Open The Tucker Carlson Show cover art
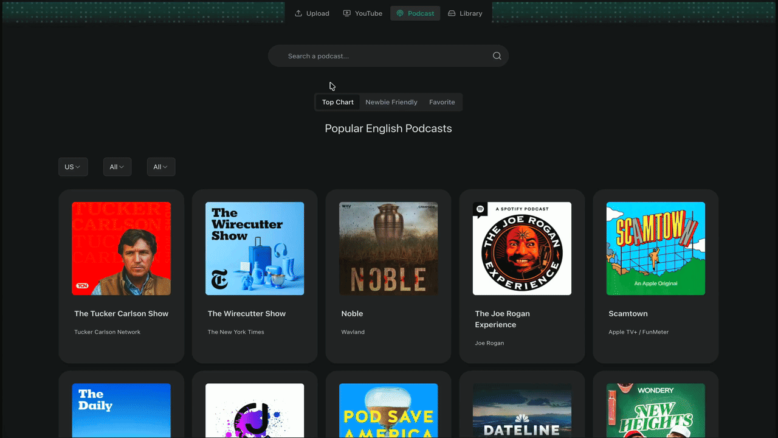This screenshot has width=778, height=438. pos(122,248)
